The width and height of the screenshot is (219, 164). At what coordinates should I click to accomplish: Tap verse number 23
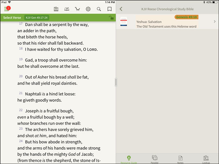(x=21, y=129)
